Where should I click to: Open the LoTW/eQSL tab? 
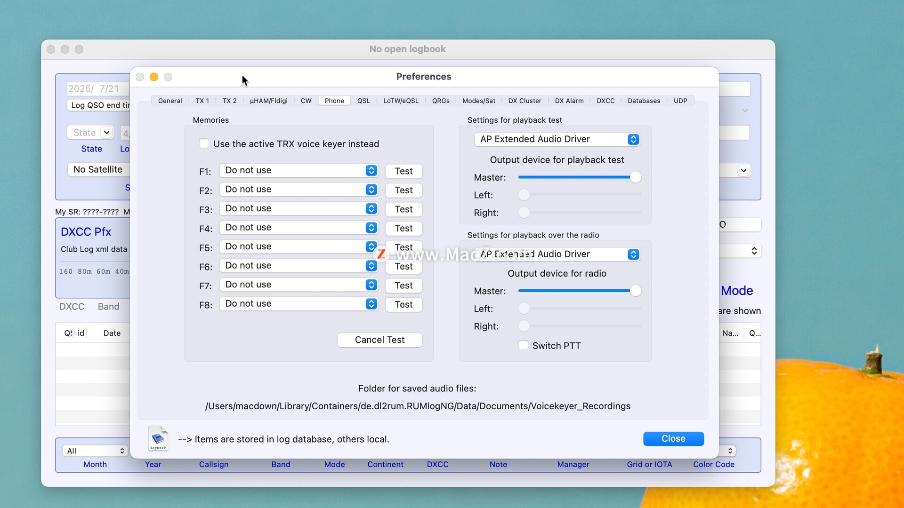401,101
